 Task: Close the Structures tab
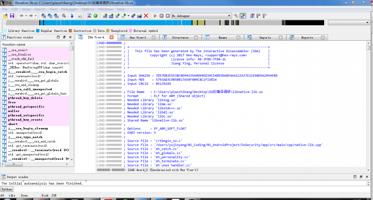tap(196, 37)
